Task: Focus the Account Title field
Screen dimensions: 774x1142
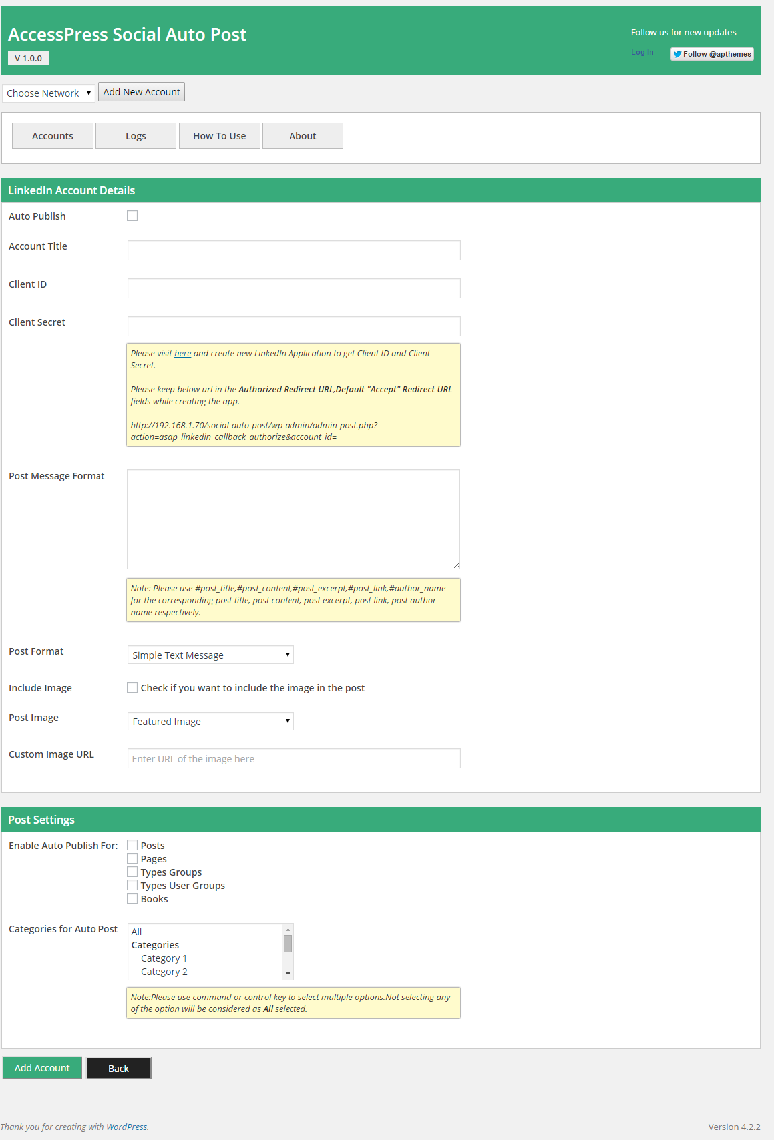Action: (293, 250)
